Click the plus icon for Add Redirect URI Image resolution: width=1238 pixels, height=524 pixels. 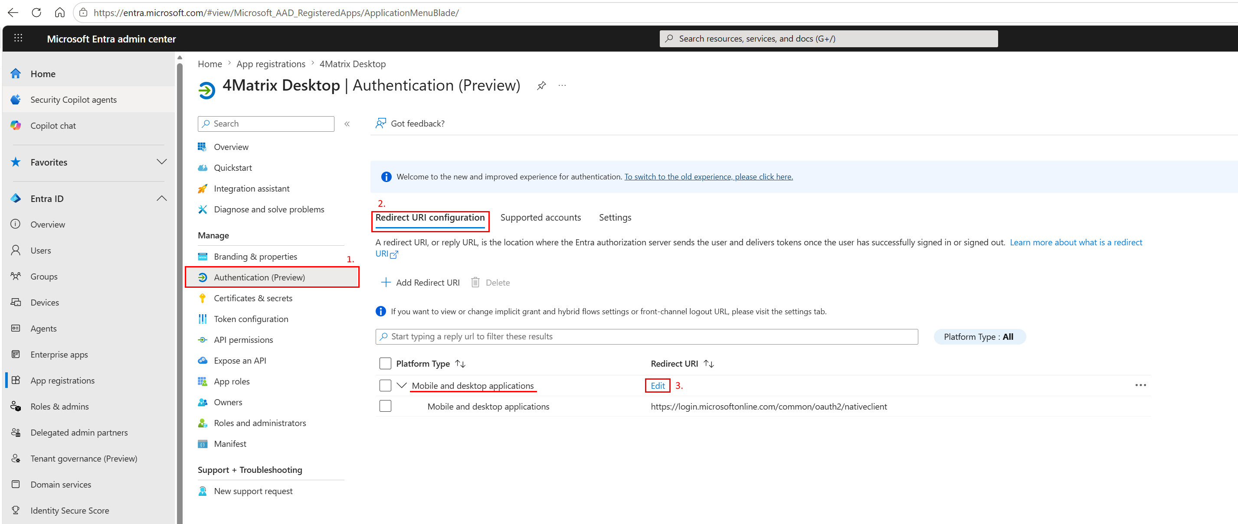pos(386,283)
